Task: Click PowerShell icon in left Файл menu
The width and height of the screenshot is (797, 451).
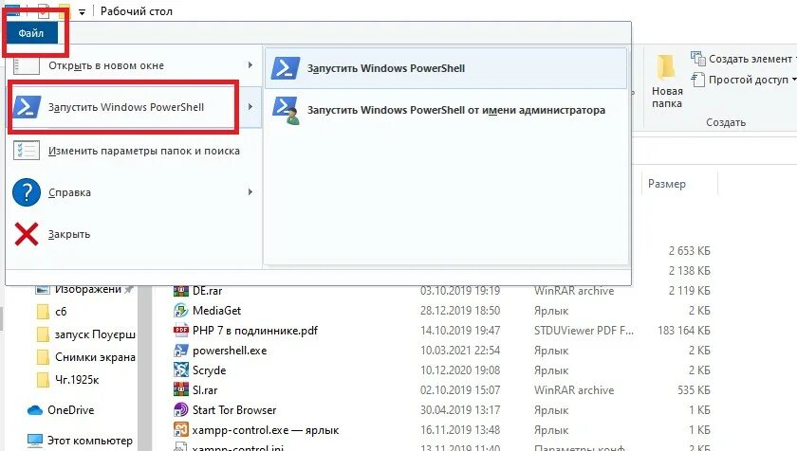Action: 27,107
